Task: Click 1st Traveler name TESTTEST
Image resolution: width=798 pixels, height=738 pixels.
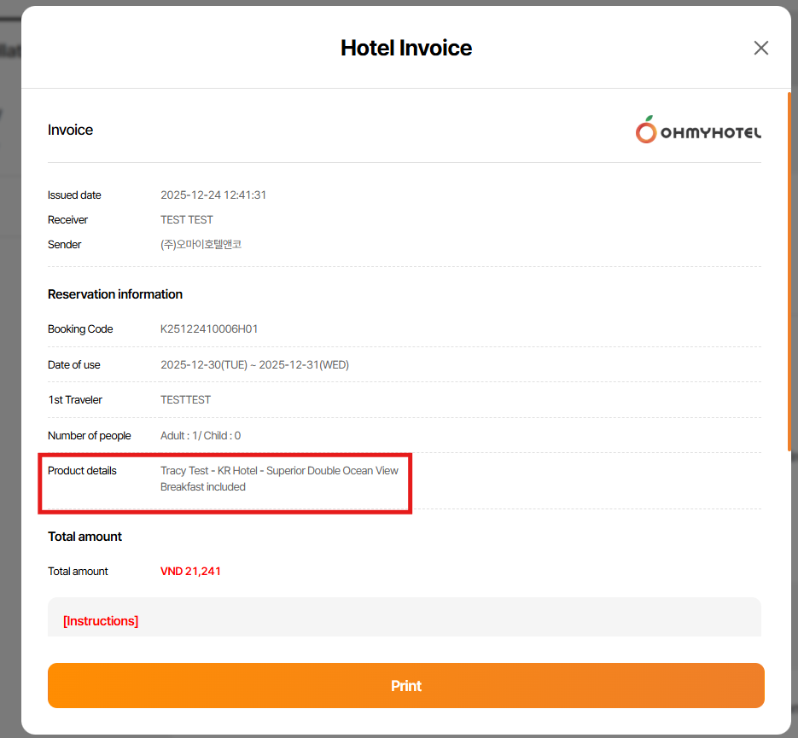Action: 185,400
